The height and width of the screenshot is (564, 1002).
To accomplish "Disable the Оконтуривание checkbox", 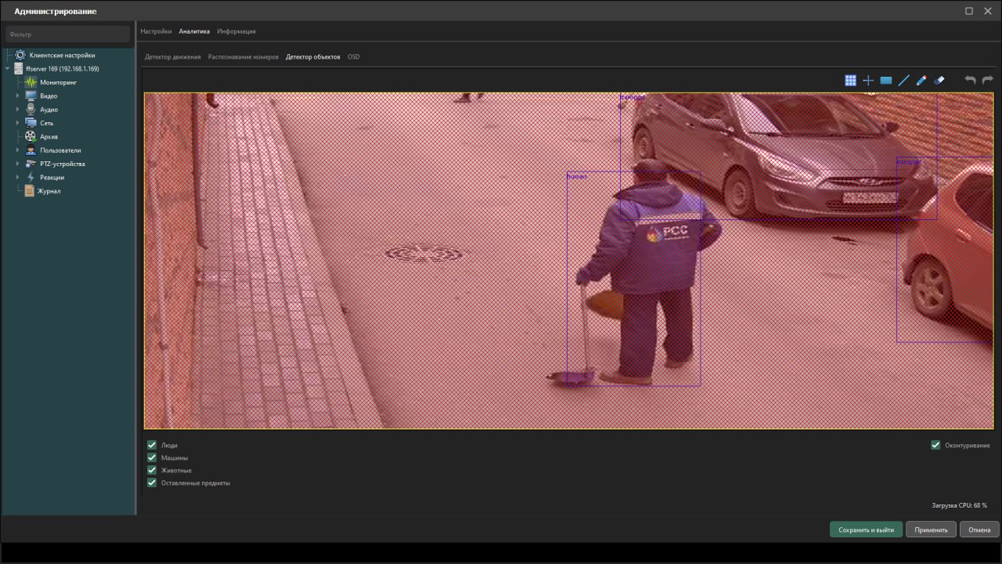I will [x=935, y=445].
